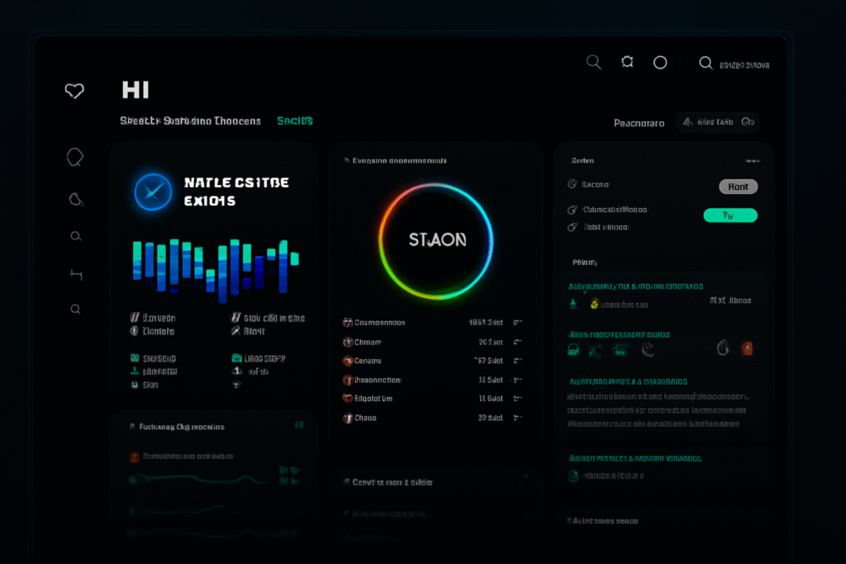The image size is (846, 564).
Task: Click the speech bubble icon in the sidebar
Action: tap(75, 158)
